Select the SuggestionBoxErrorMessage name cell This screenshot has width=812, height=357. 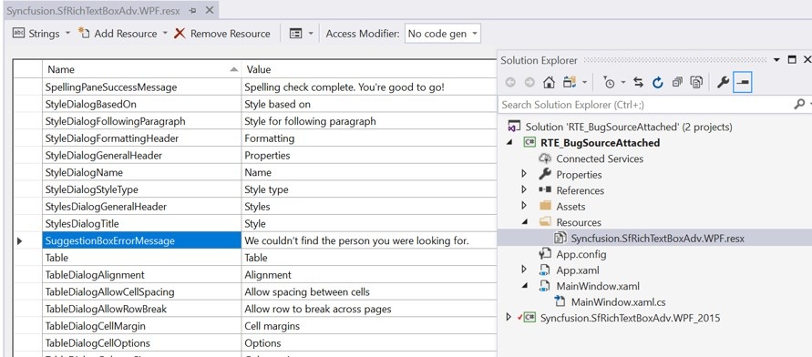click(141, 240)
